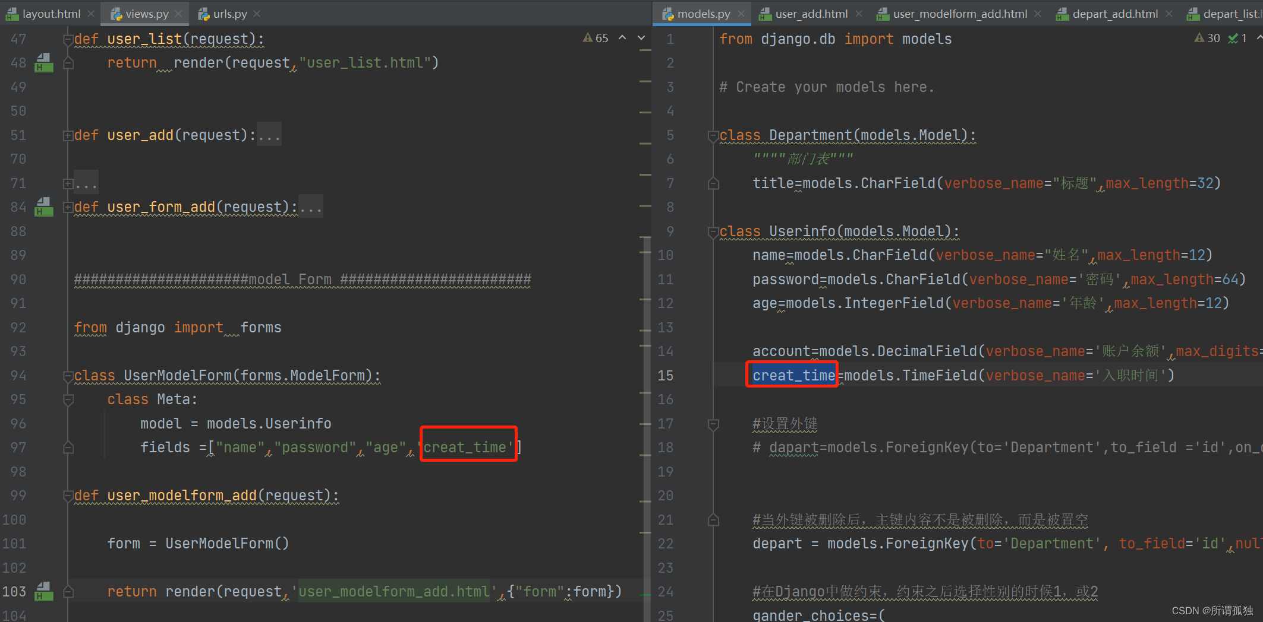Select the models.py tab
Viewport: 1263px width, 622px height.
pyautogui.click(x=697, y=14)
